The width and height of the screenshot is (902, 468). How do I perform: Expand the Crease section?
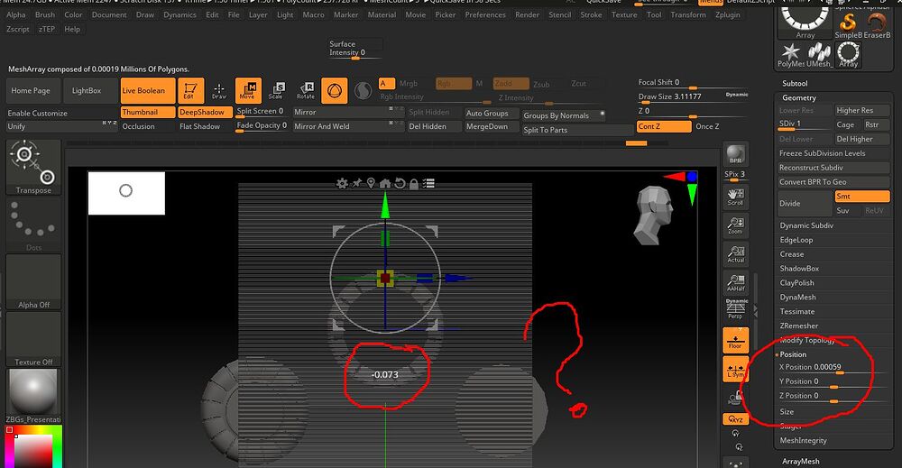tap(792, 254)
